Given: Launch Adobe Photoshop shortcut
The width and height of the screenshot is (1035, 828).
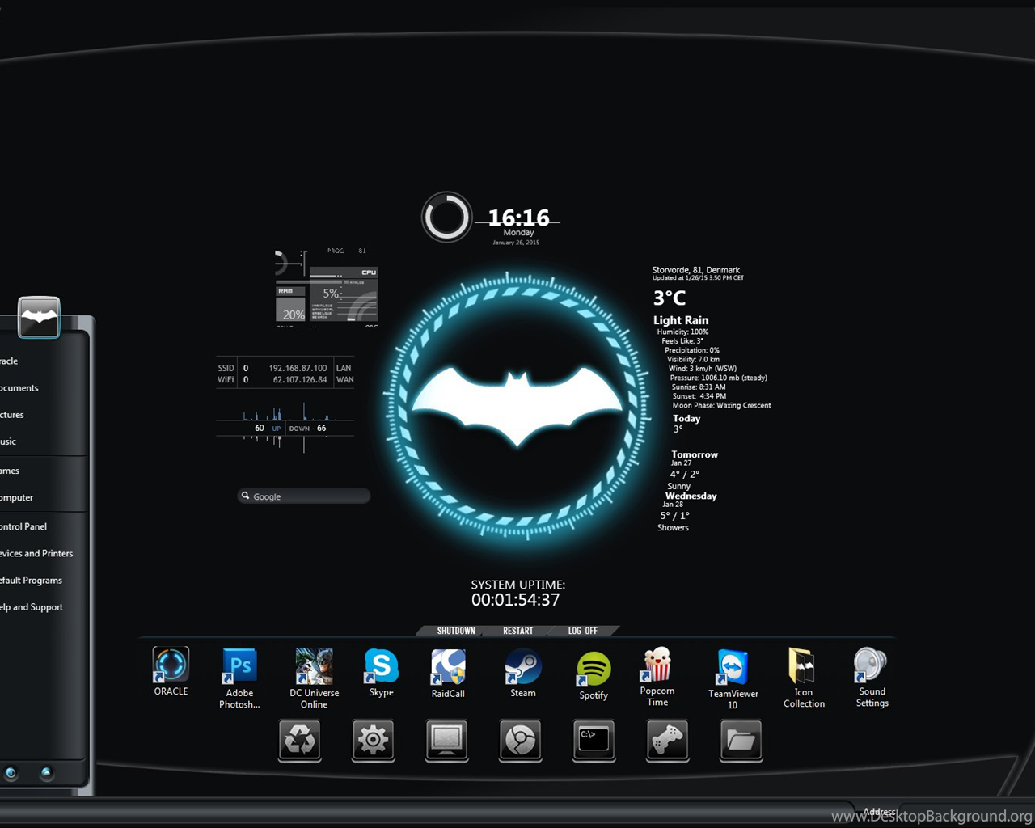Looking at the screenshot, I should pos(239,666).
